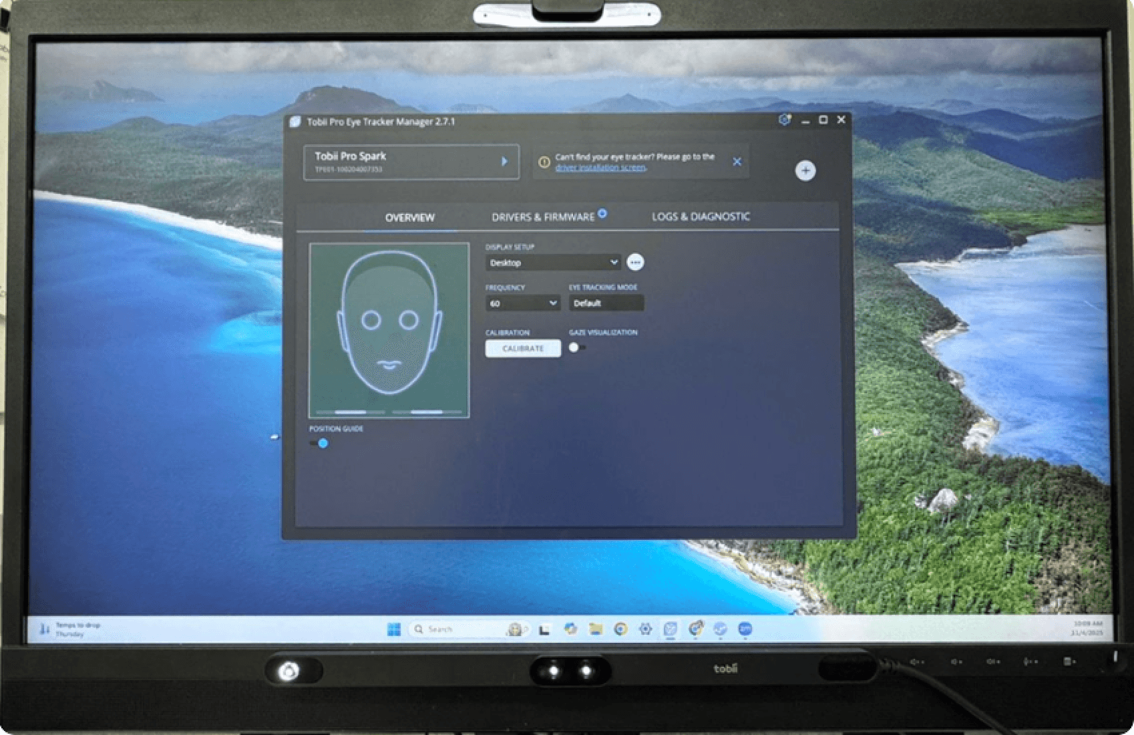Click the Calibrate button
1134x735 pixels.
point(523,349)
